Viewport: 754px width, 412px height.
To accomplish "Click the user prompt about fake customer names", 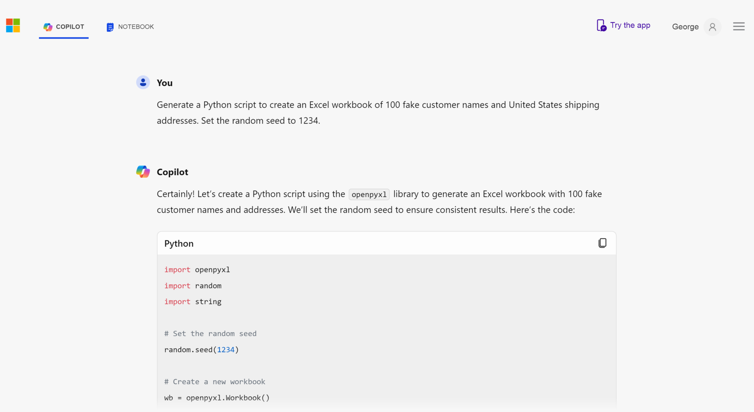I will pos(378,113).
